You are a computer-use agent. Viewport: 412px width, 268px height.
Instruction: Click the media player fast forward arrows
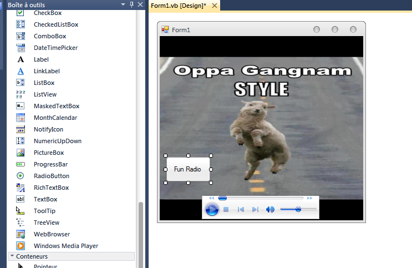click(309, 198)
